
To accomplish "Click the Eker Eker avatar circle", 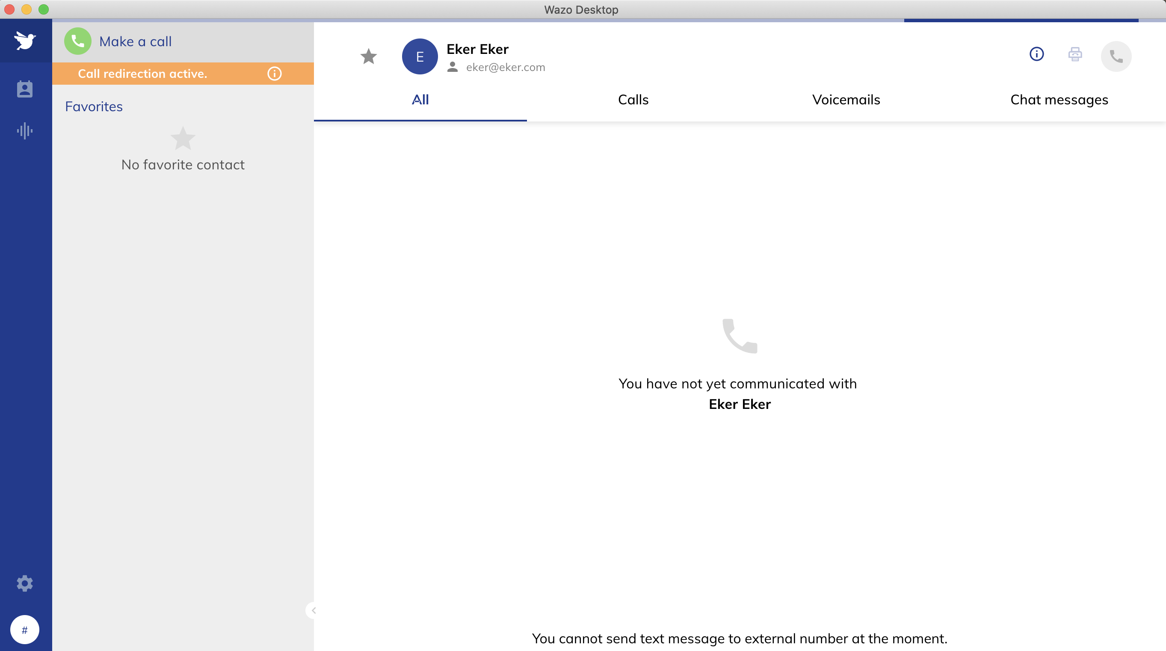I will (420, 56).
